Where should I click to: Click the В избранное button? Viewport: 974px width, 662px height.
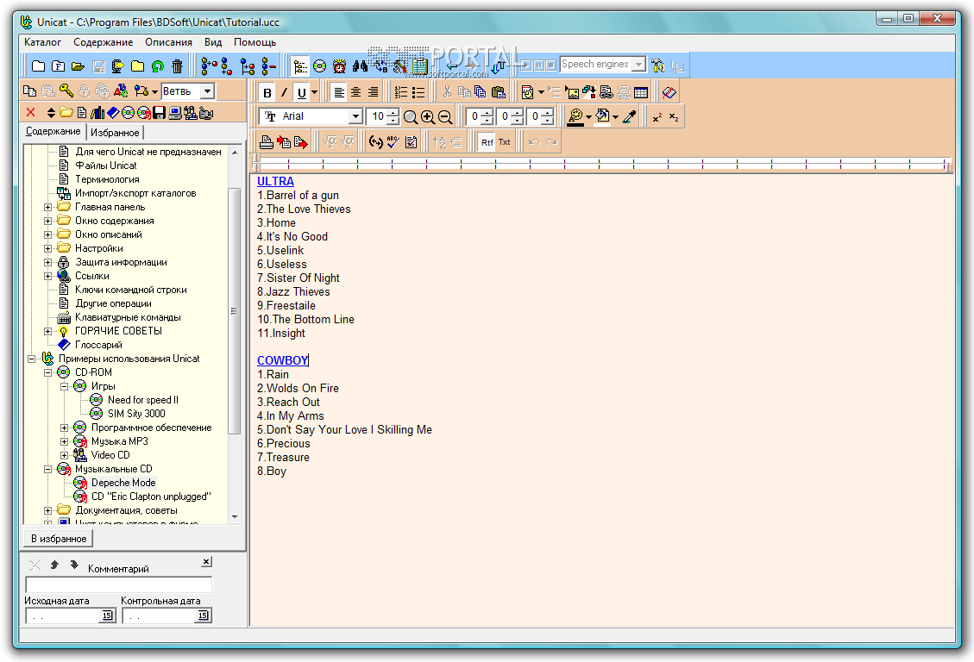click(x=59, y=539)
